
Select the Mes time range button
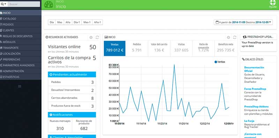point(60,22)
